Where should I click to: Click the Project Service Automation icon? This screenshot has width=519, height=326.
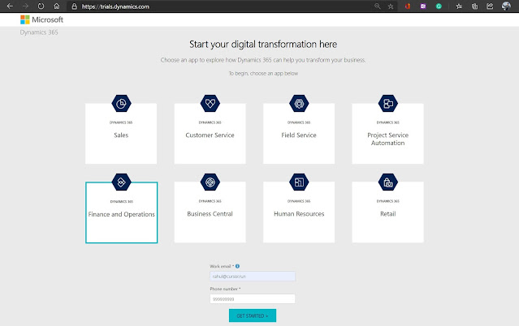[388, 104]
